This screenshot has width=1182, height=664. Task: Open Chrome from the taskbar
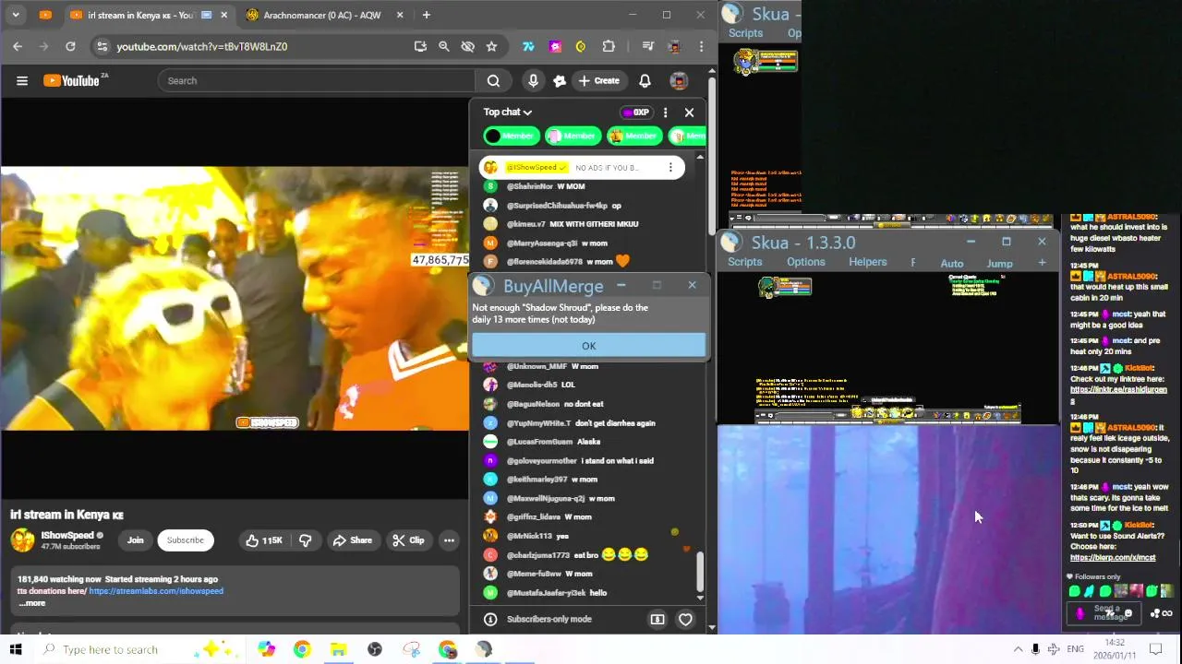pyautogui.click(x=302, y=649)
